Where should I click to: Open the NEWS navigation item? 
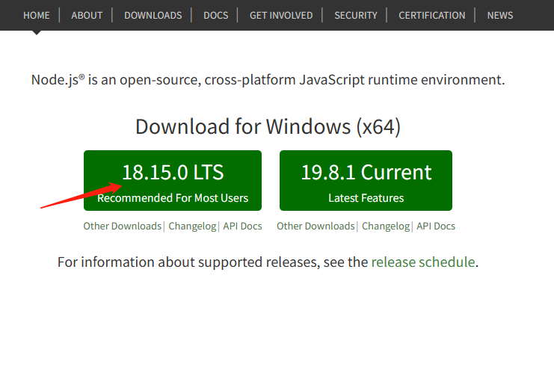click(x=500, y=16)
